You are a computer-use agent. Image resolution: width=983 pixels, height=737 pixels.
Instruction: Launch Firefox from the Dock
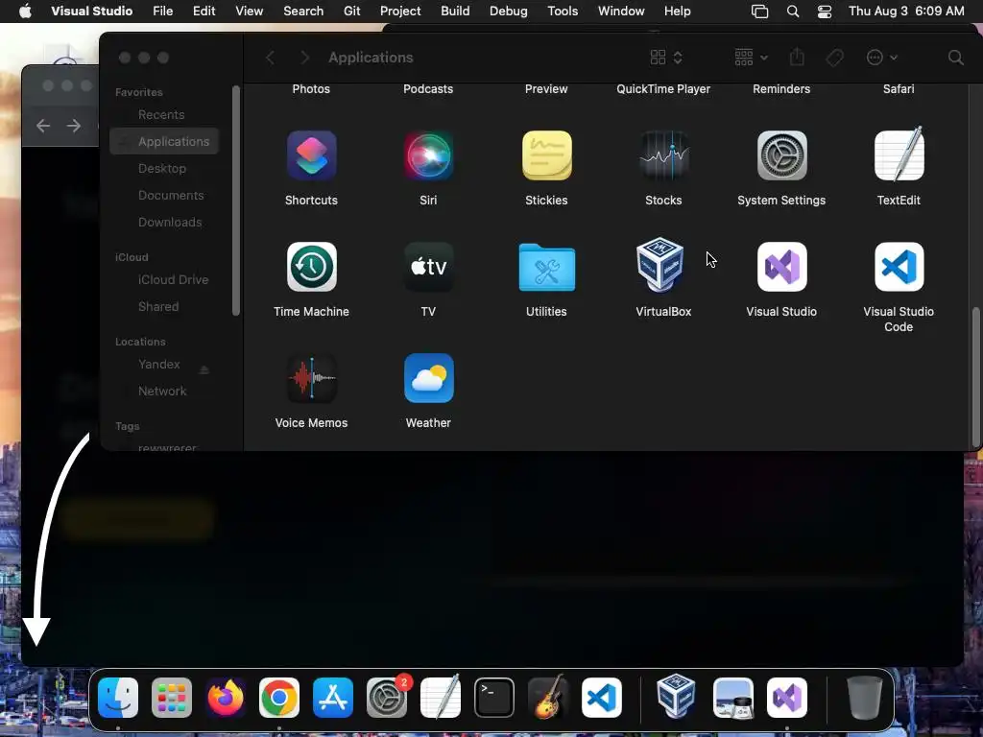(x=226, y=698)
